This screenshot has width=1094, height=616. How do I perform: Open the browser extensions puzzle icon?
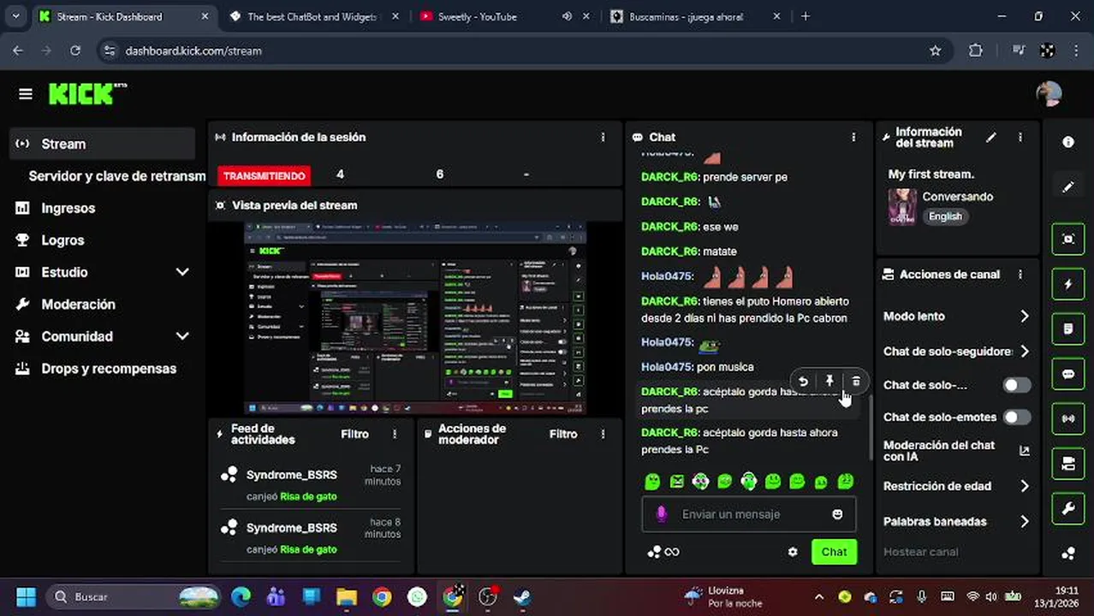click(975, 50)
